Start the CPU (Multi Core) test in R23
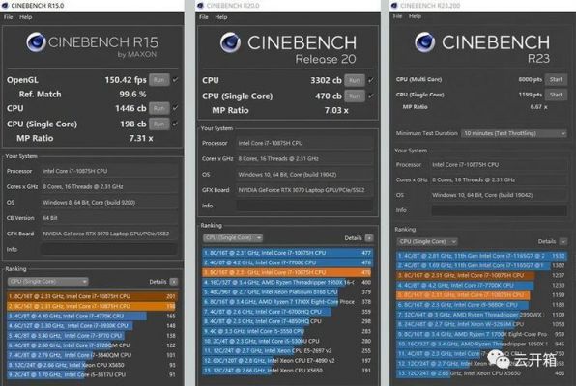 (x=556, y=79)
